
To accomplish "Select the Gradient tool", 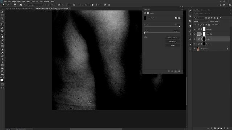I will pyautogui.click(x=3, y=47).
